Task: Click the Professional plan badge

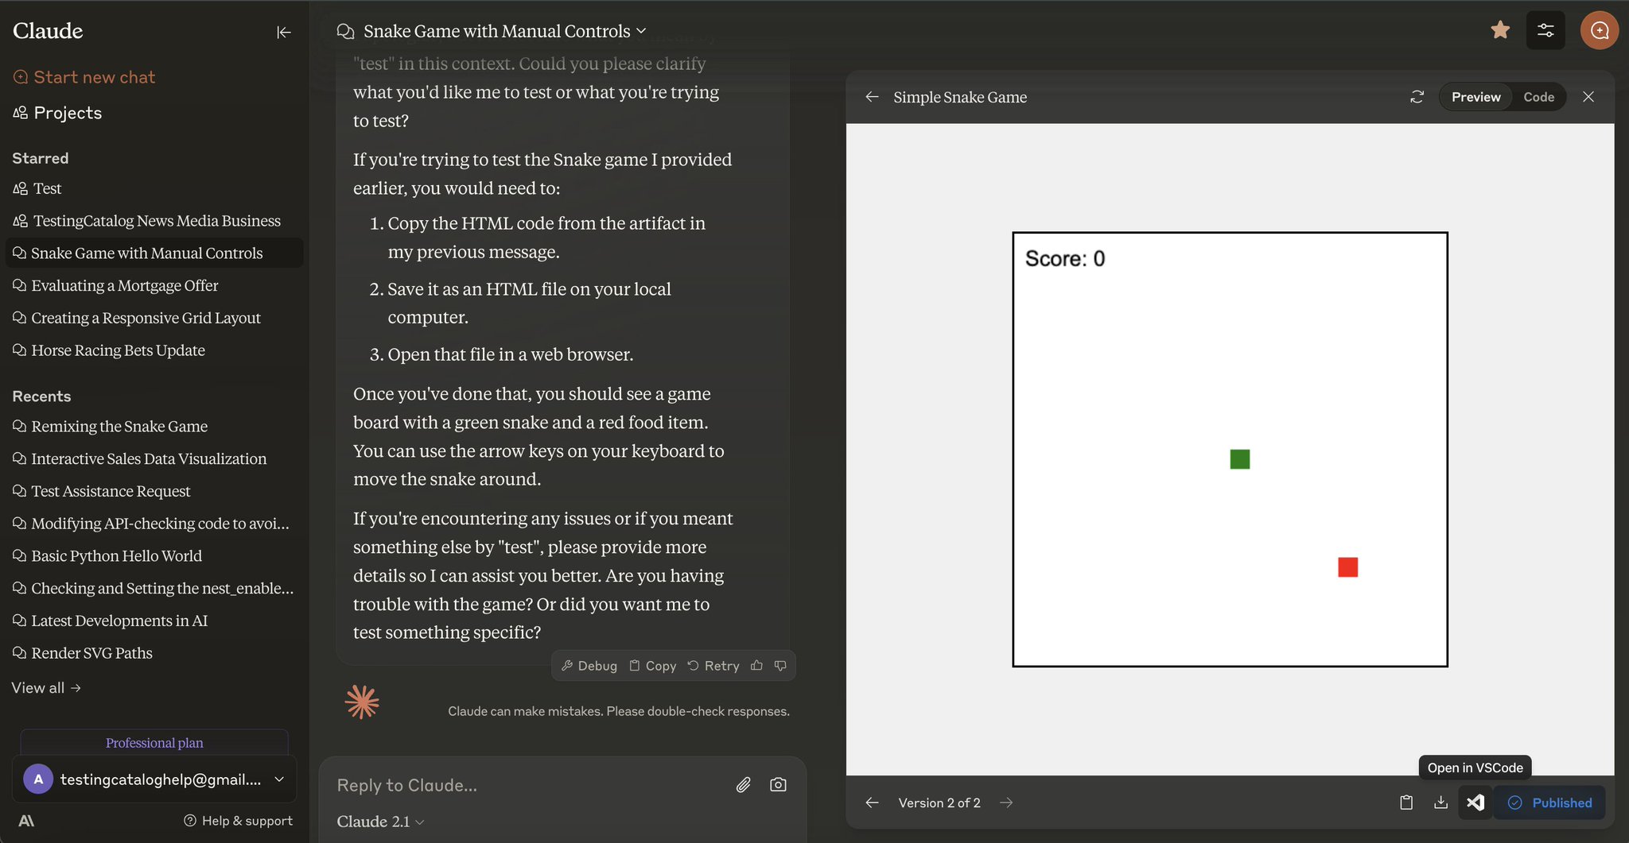Action: (x=154, y=742)
